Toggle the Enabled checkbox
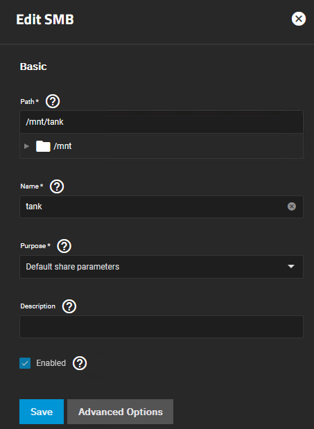Screen dimensions: 314x429 (x=25, y=363)
